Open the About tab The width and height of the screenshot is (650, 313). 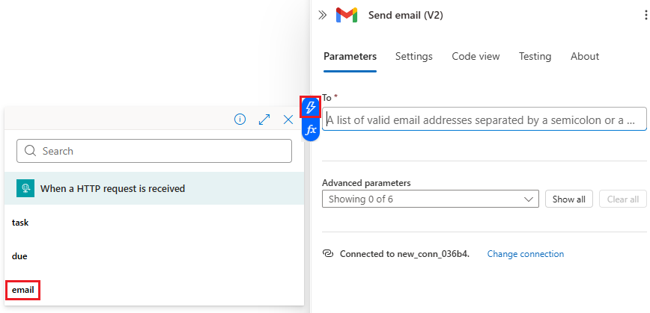(x=585, y=56)
